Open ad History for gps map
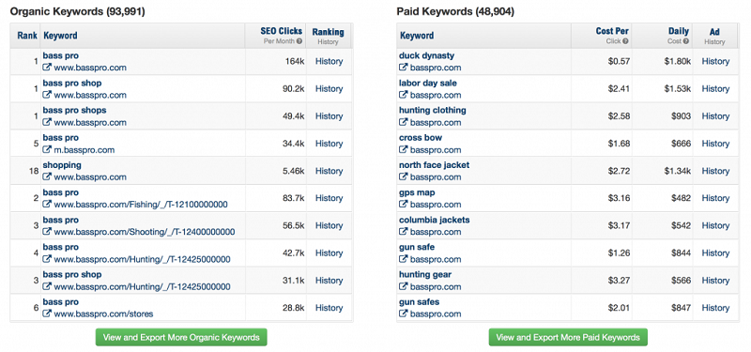Screen dimensions: 751x352 (x=715, y=198)
